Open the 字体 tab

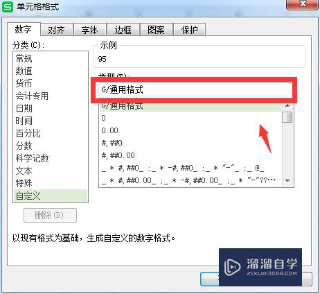(x=89, y=30)
